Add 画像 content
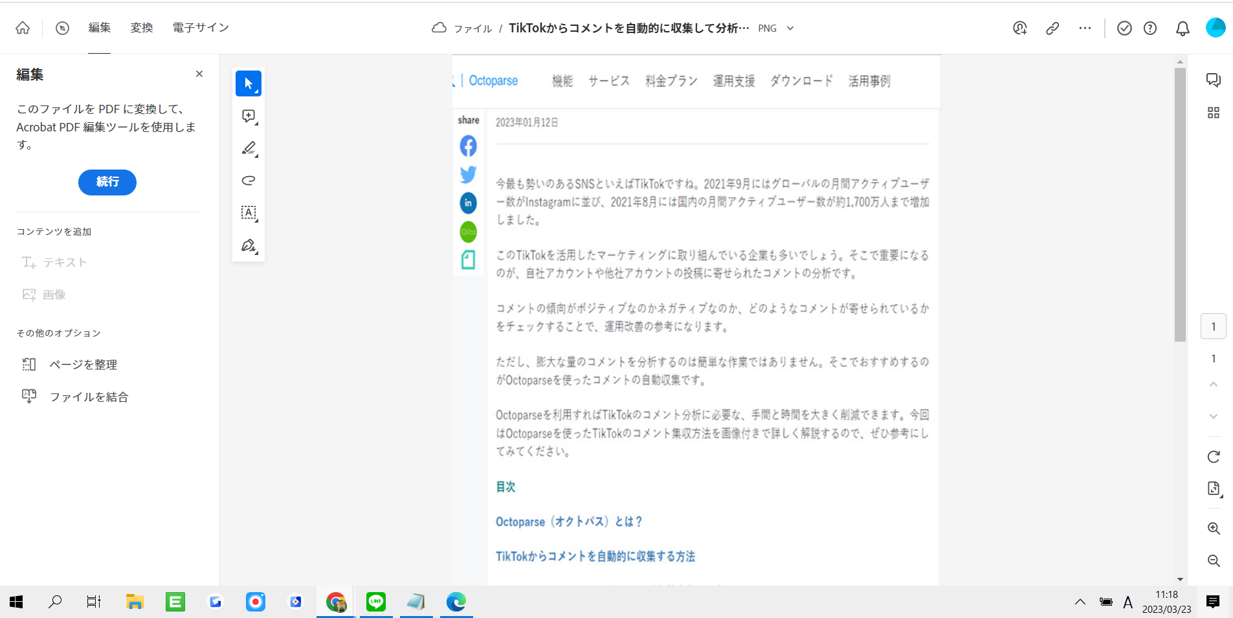The width and height of the screenshot is (1233, 618). pyautogui.click(x=44, y=294)
